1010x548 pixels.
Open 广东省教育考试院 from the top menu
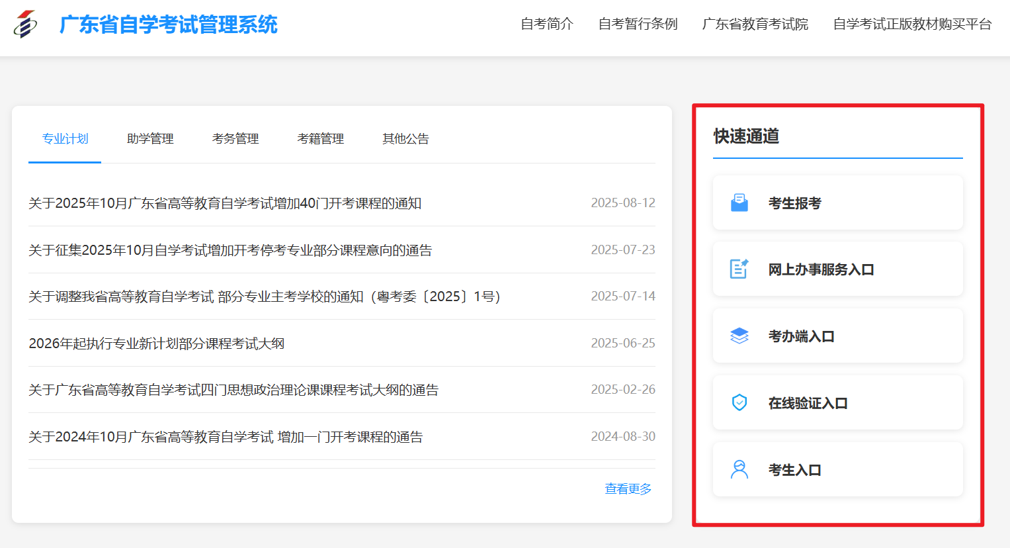755,24
